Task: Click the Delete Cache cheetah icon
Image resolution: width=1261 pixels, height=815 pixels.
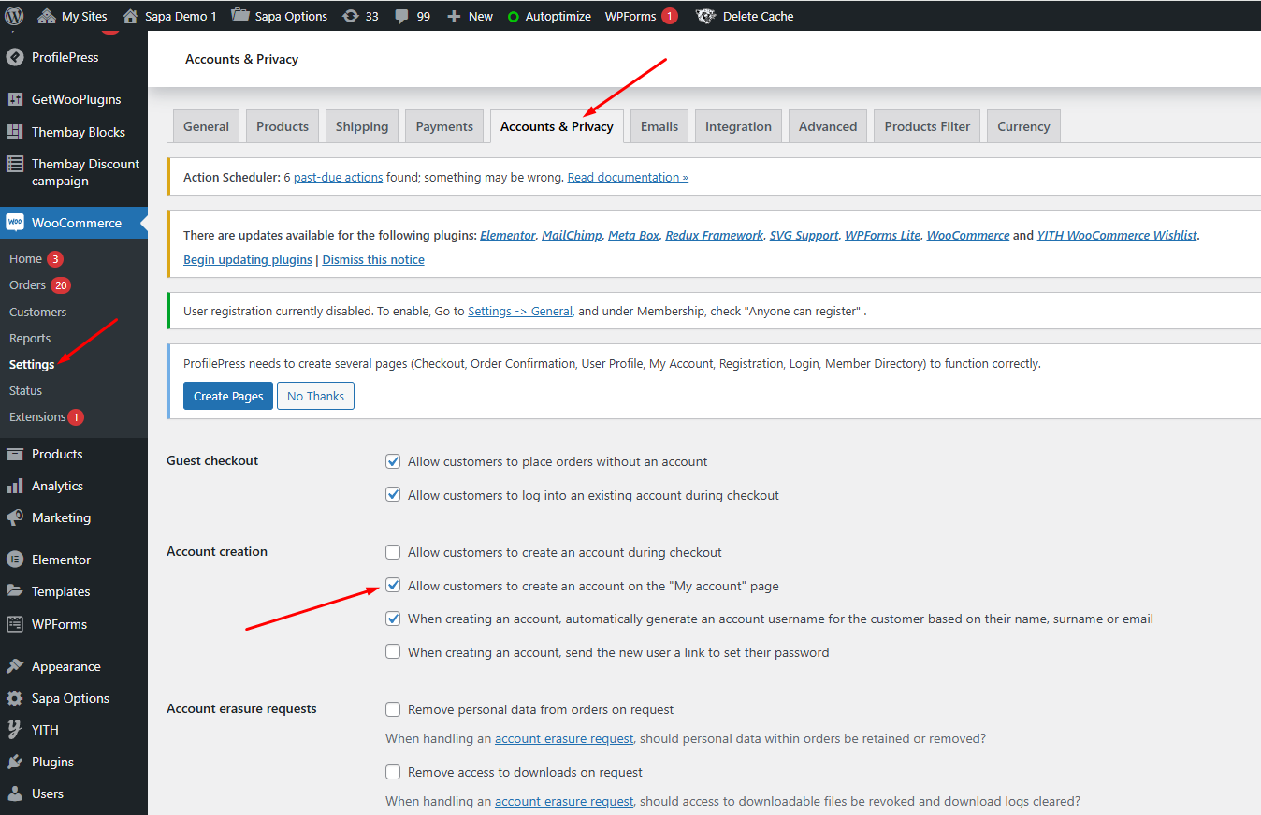Action: 706,16
